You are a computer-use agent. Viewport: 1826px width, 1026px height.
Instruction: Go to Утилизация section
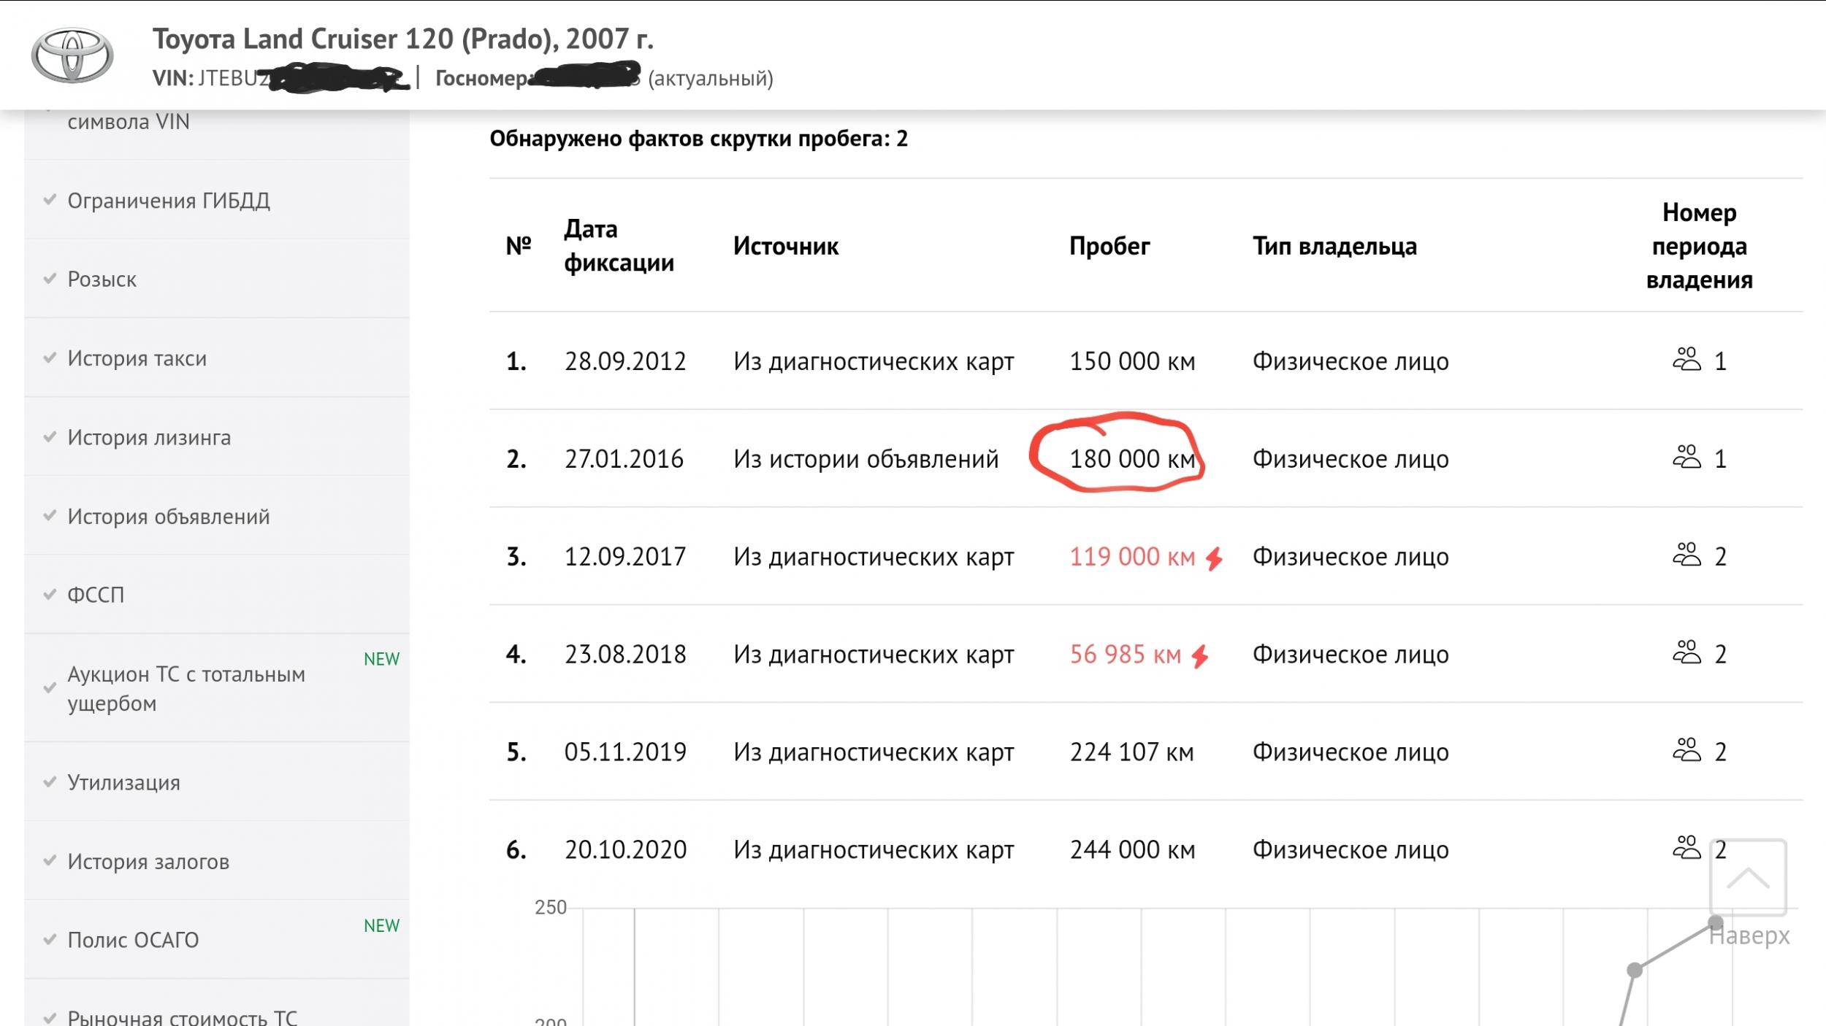coord(216,782)
